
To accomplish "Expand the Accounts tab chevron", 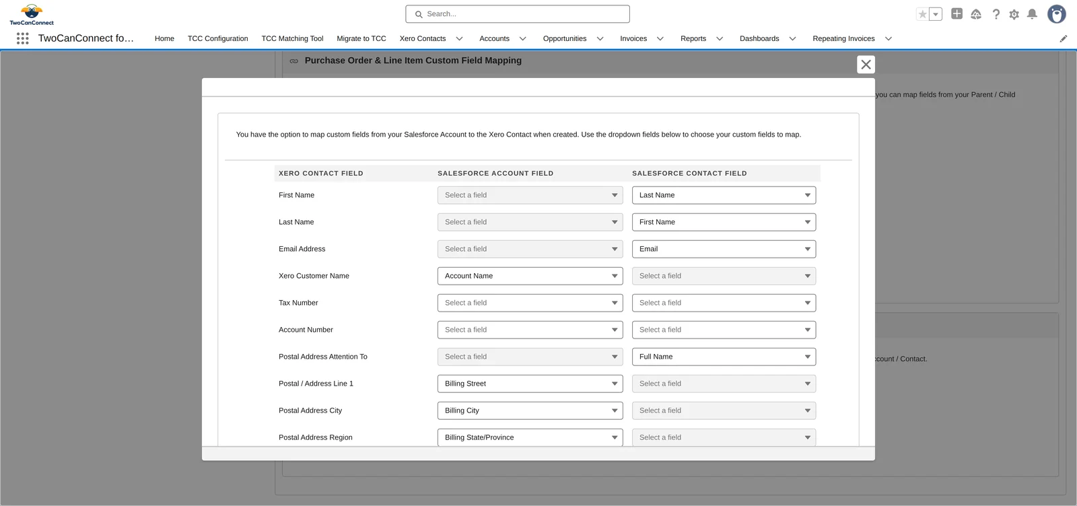I will (522, 39).
